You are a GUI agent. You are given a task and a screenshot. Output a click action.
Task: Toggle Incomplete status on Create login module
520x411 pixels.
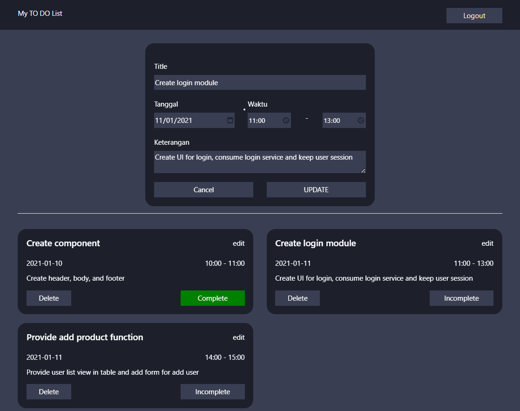click(461, 298)
